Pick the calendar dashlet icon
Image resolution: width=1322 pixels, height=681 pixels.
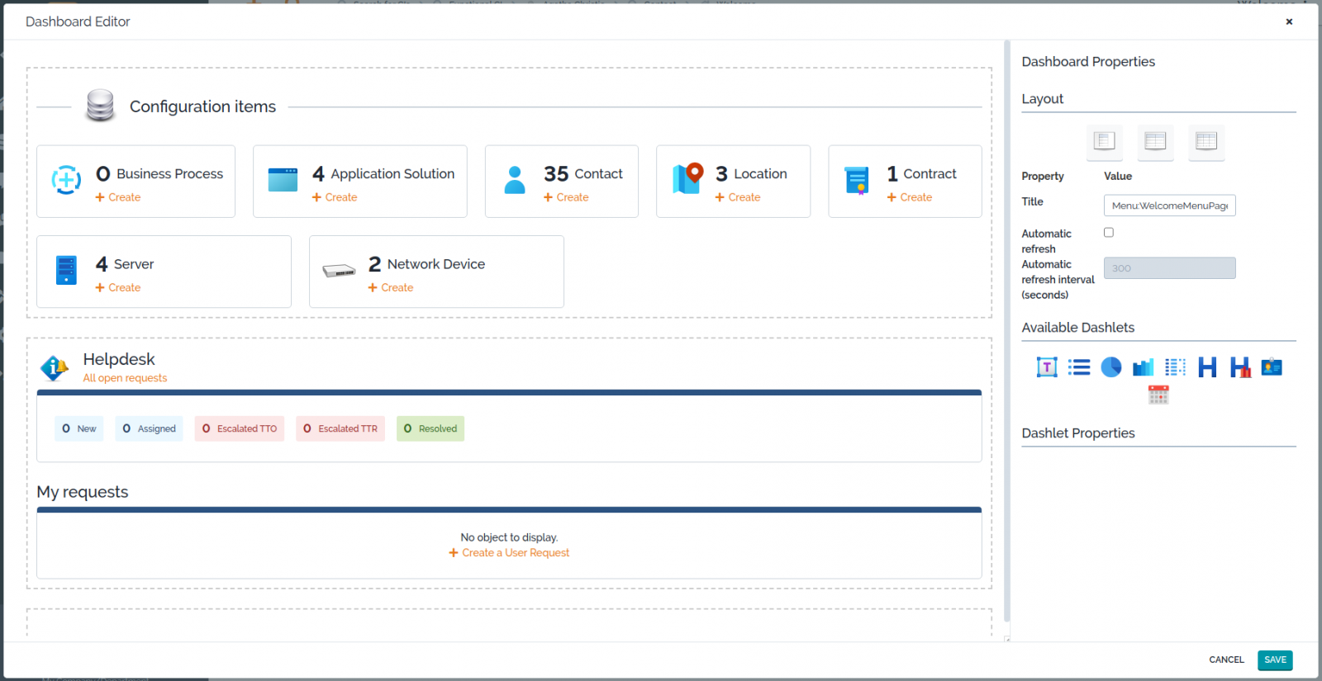pos(1158,395)
